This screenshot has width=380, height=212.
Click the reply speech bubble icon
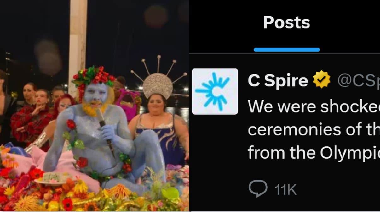258,189
